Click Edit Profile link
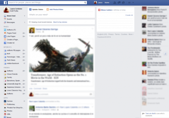The height and width of the screenshot is (118, 169). click(14, 11)
